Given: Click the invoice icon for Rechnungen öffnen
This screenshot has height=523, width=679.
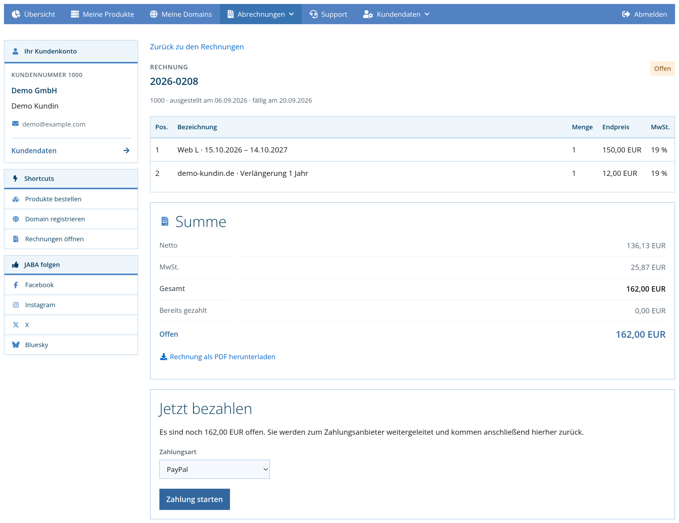Looking at the screenshot, I should pyautogui.click(x=16, y=239).
